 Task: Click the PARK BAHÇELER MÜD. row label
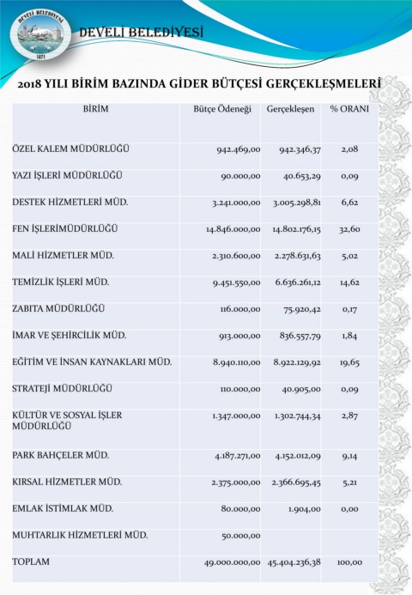61,455
